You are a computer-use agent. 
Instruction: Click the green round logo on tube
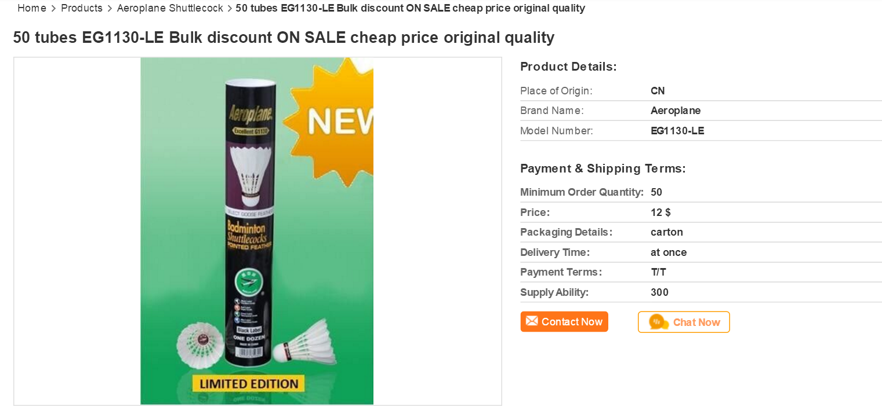click(x=250, y=283)
